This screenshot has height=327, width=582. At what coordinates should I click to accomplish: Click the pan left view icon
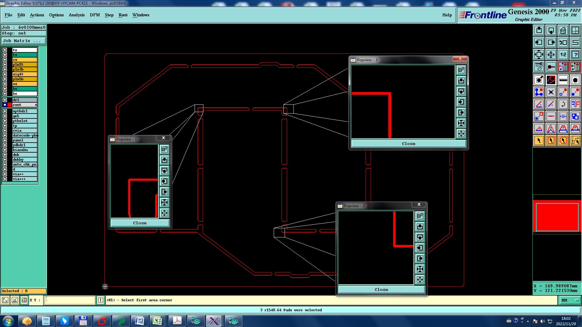click(539, 42)
